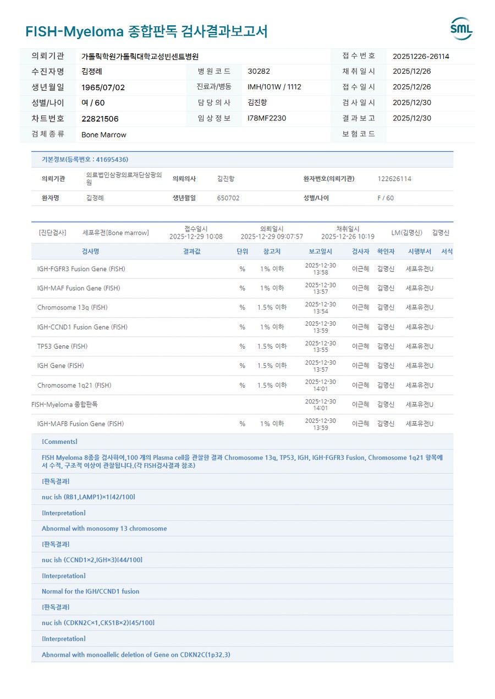The width and height of the screenshot is (495, 699).
Task: Click report time 2025-12-30 13:58
Action: point(320,269)
